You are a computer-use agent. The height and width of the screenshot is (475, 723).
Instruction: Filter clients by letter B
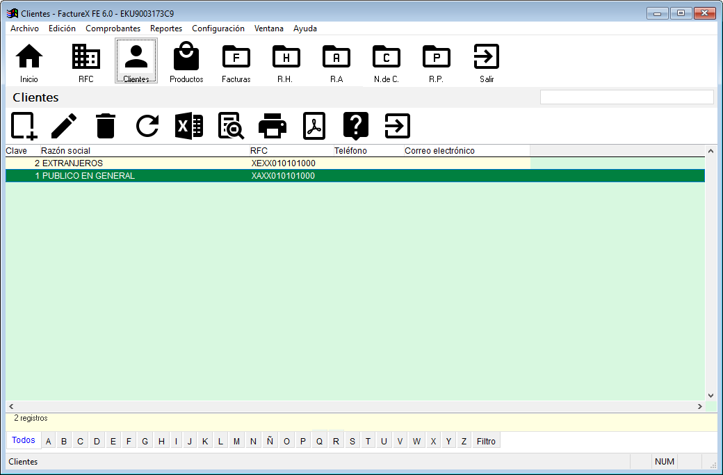pyautogui.click(x=64, y=442)
